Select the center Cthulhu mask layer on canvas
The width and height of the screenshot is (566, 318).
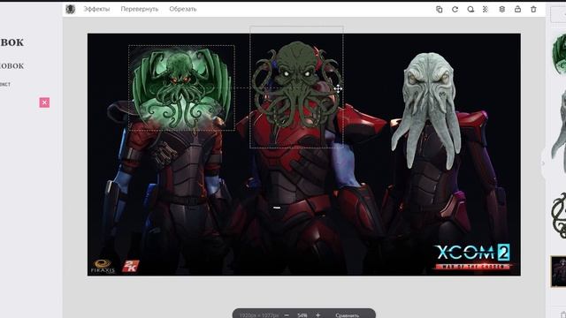(x=296, y=87)
